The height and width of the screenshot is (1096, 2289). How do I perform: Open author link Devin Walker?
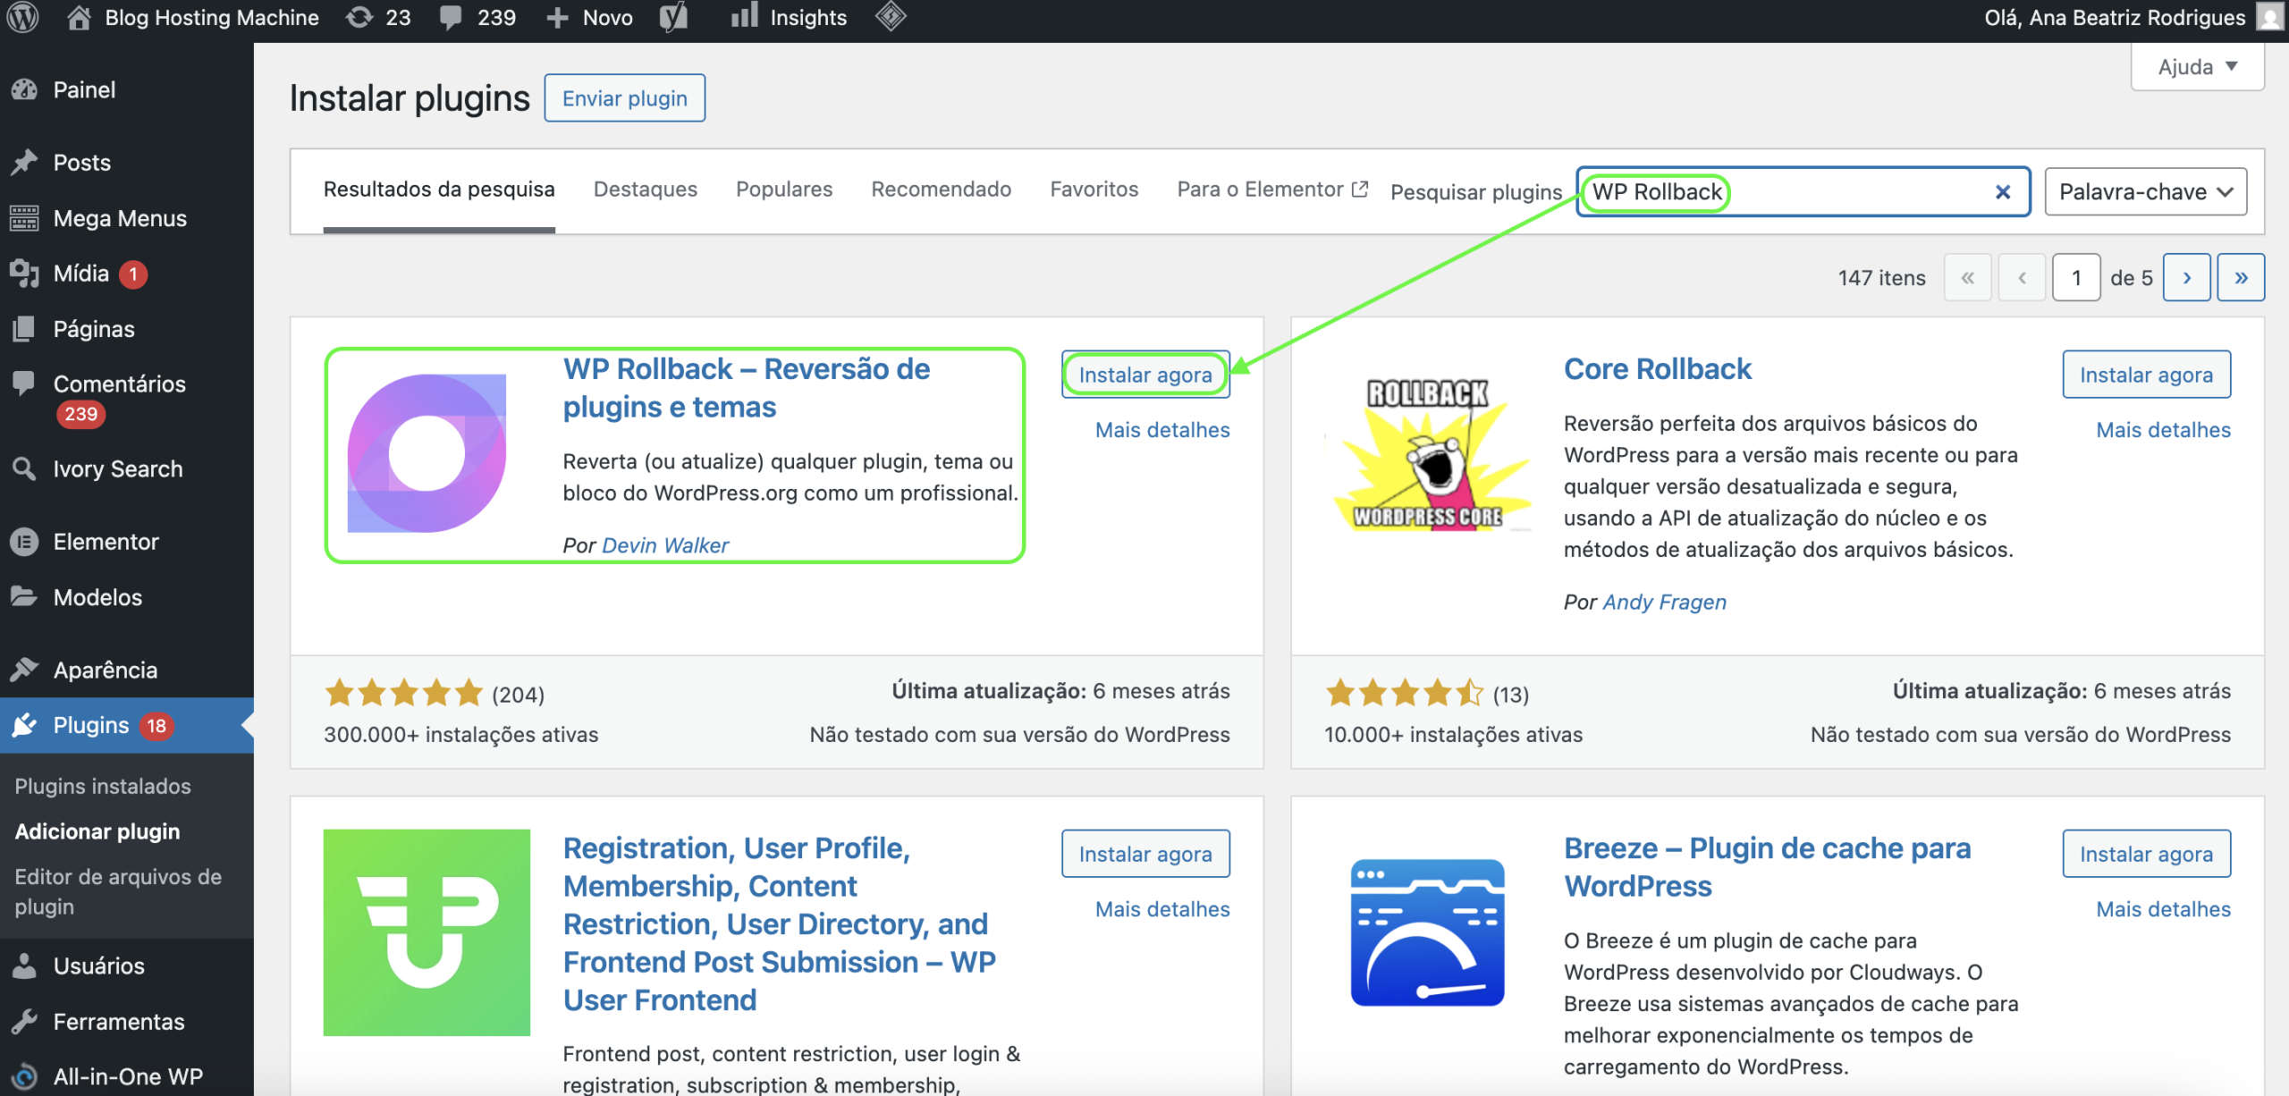665,545
